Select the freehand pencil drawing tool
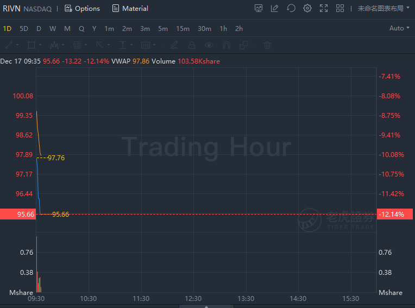Viewport: 415px width, 308px height. click(174, 45)
